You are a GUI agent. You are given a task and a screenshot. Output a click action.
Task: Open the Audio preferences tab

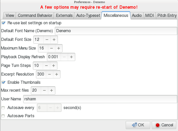[137, 16]
